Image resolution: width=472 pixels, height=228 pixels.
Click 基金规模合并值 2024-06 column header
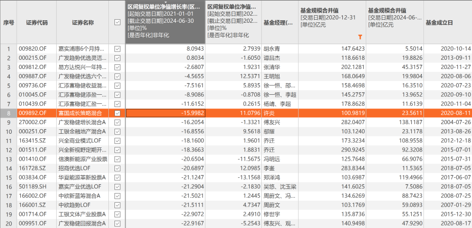[x=395, y=22]
